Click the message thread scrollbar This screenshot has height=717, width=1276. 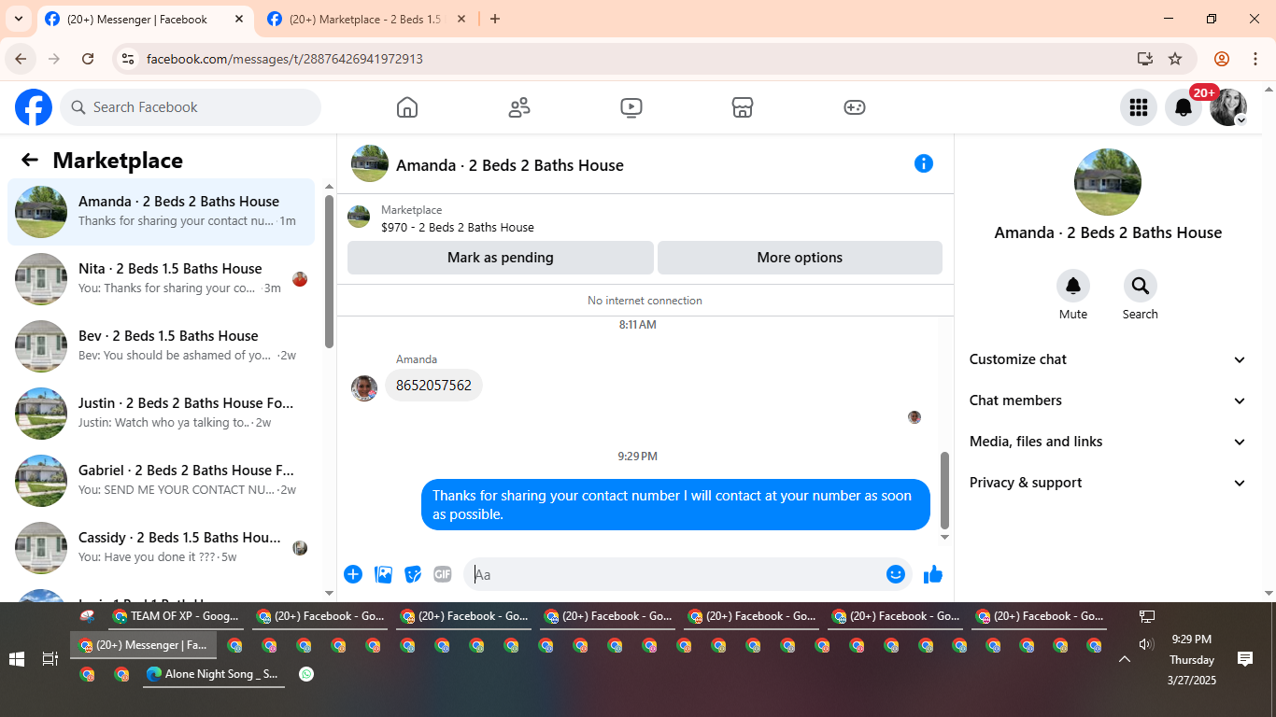click(944, 490)
